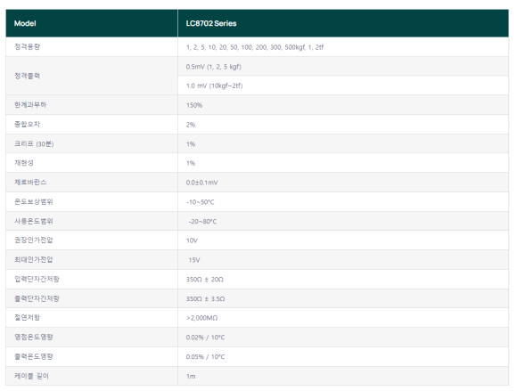Select the 350Ω ± 3.5Ω value
The width and height of the screenshot is (517, 391).
point(205,298)
